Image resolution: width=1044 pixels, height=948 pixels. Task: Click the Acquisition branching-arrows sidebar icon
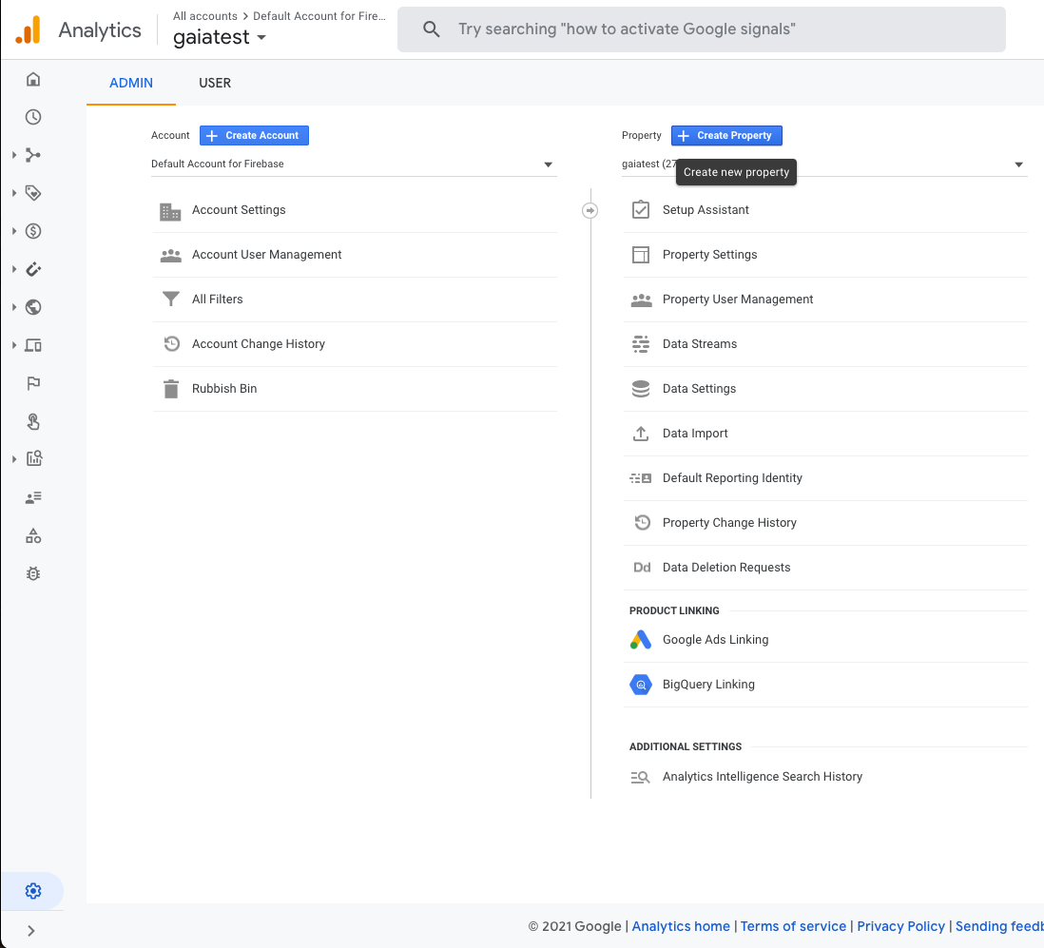pyautogui.click(x=33, y=155)
